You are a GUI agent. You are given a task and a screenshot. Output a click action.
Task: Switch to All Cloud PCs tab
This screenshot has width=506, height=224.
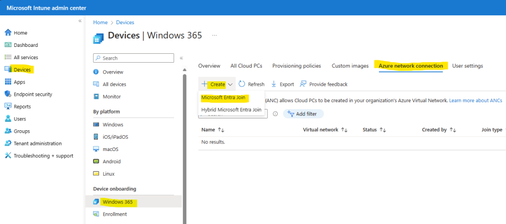click(246, 66)
